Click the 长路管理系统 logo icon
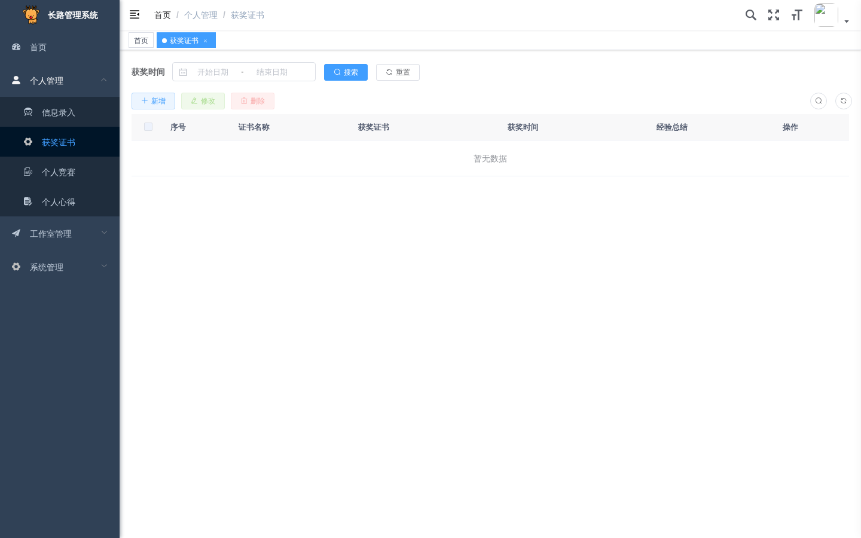The height and width of the screenshot is (538, 861). point(31,15)
